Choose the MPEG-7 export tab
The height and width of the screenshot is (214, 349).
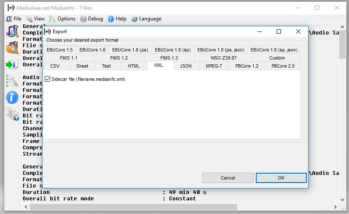pos(214,66)
